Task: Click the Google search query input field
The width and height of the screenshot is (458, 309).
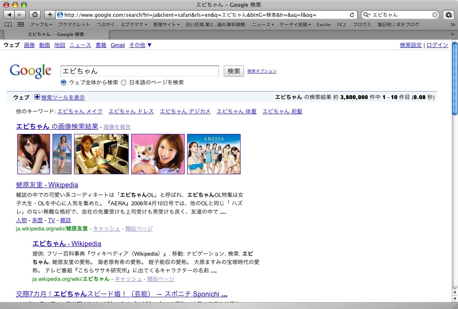Action: coord(140,71)
